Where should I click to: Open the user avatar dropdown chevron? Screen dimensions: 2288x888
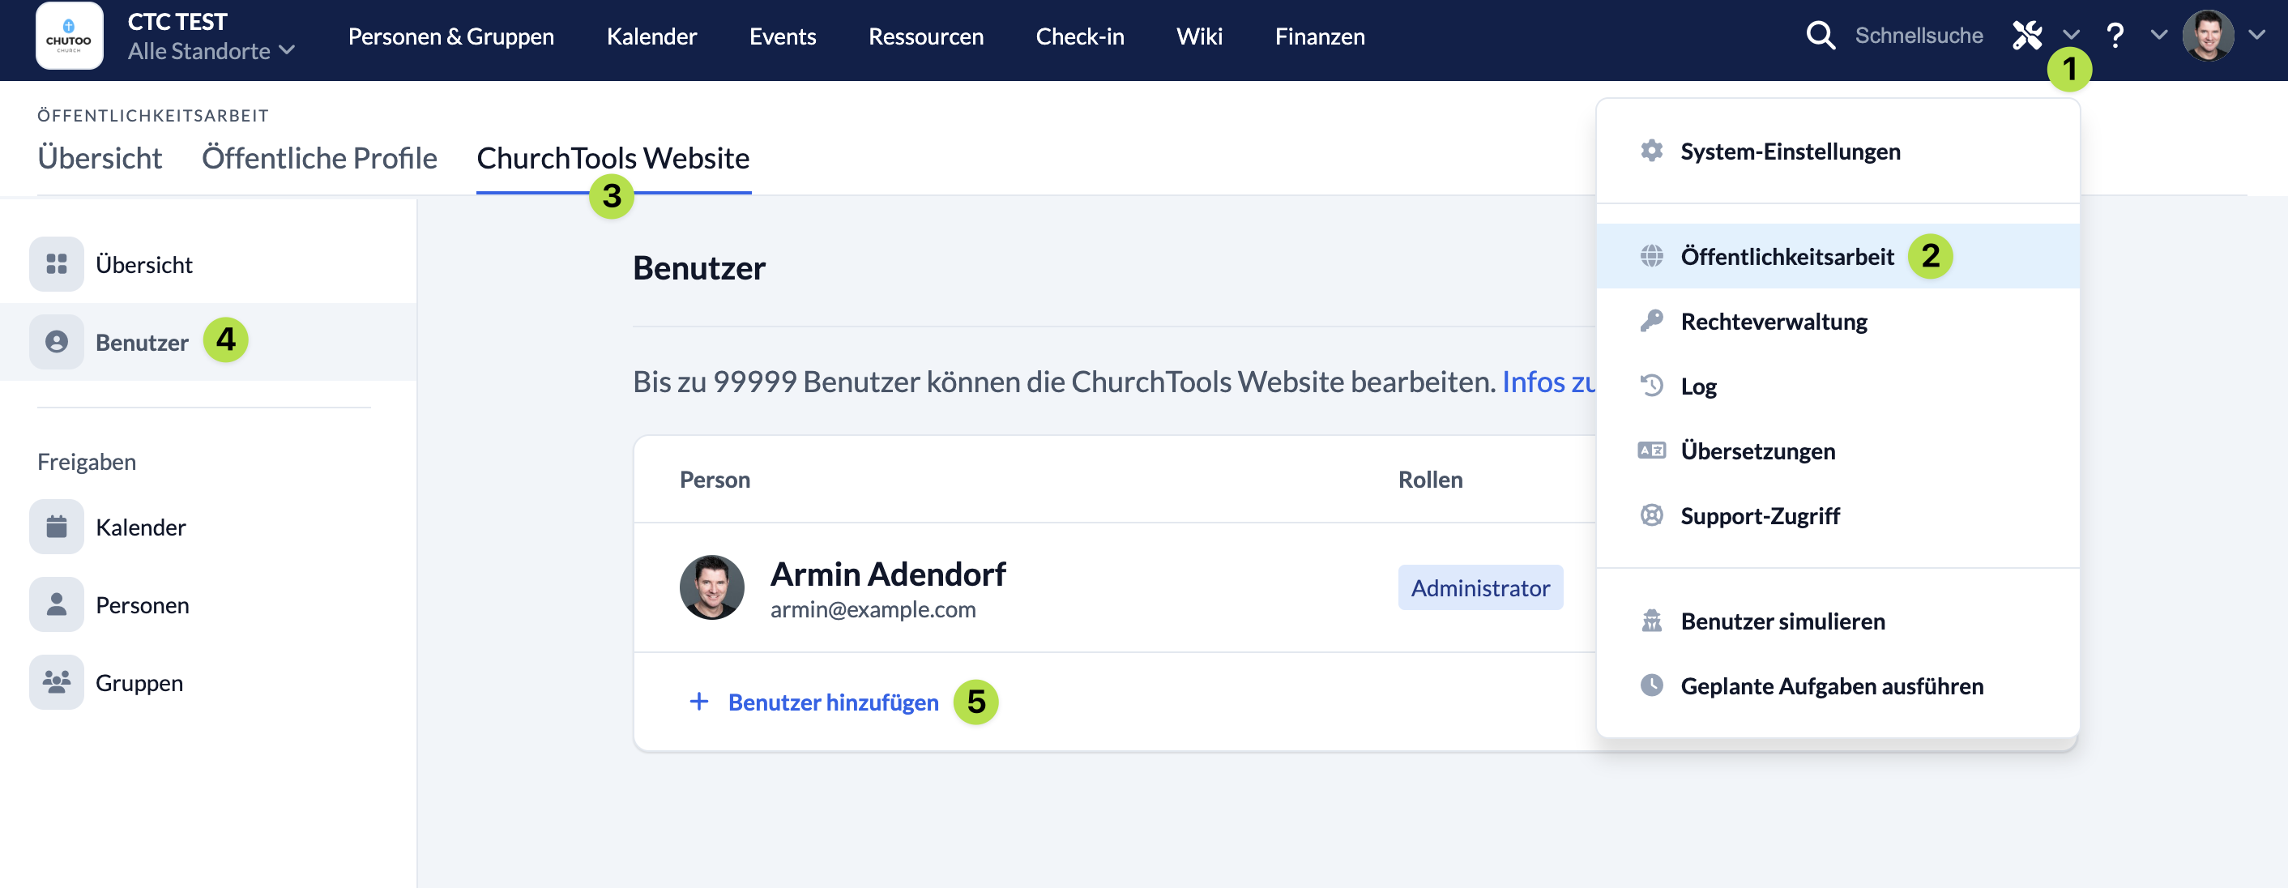click(x=2257, y=36)
